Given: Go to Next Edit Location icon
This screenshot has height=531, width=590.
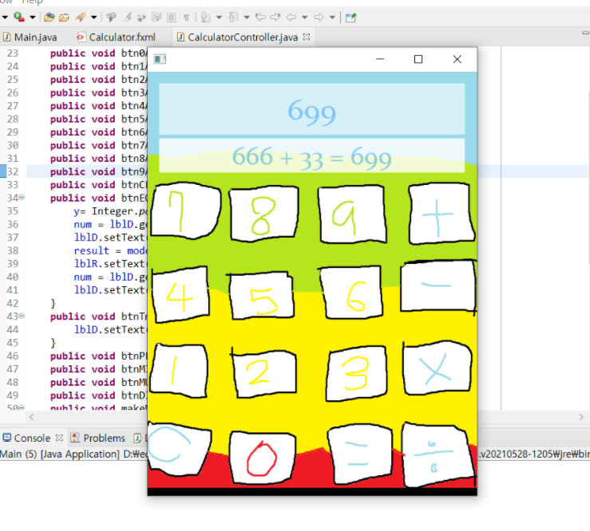Looking at the screenshot, I should (x=275, y=18).
